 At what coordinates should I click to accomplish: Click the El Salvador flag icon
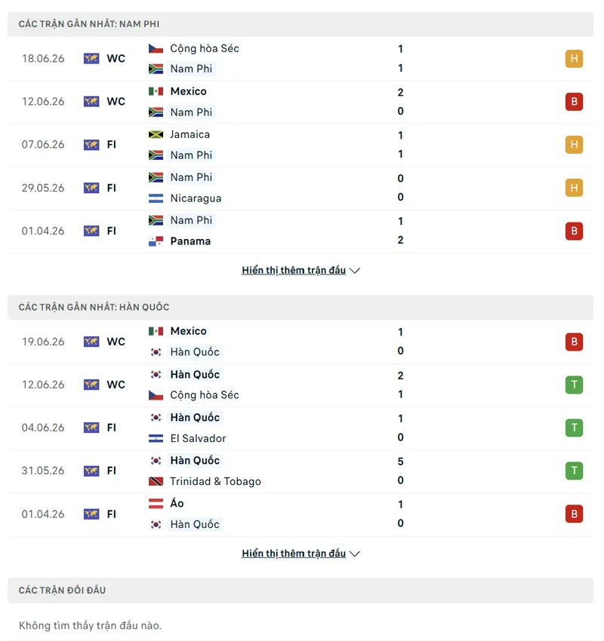tap(156, 438)
